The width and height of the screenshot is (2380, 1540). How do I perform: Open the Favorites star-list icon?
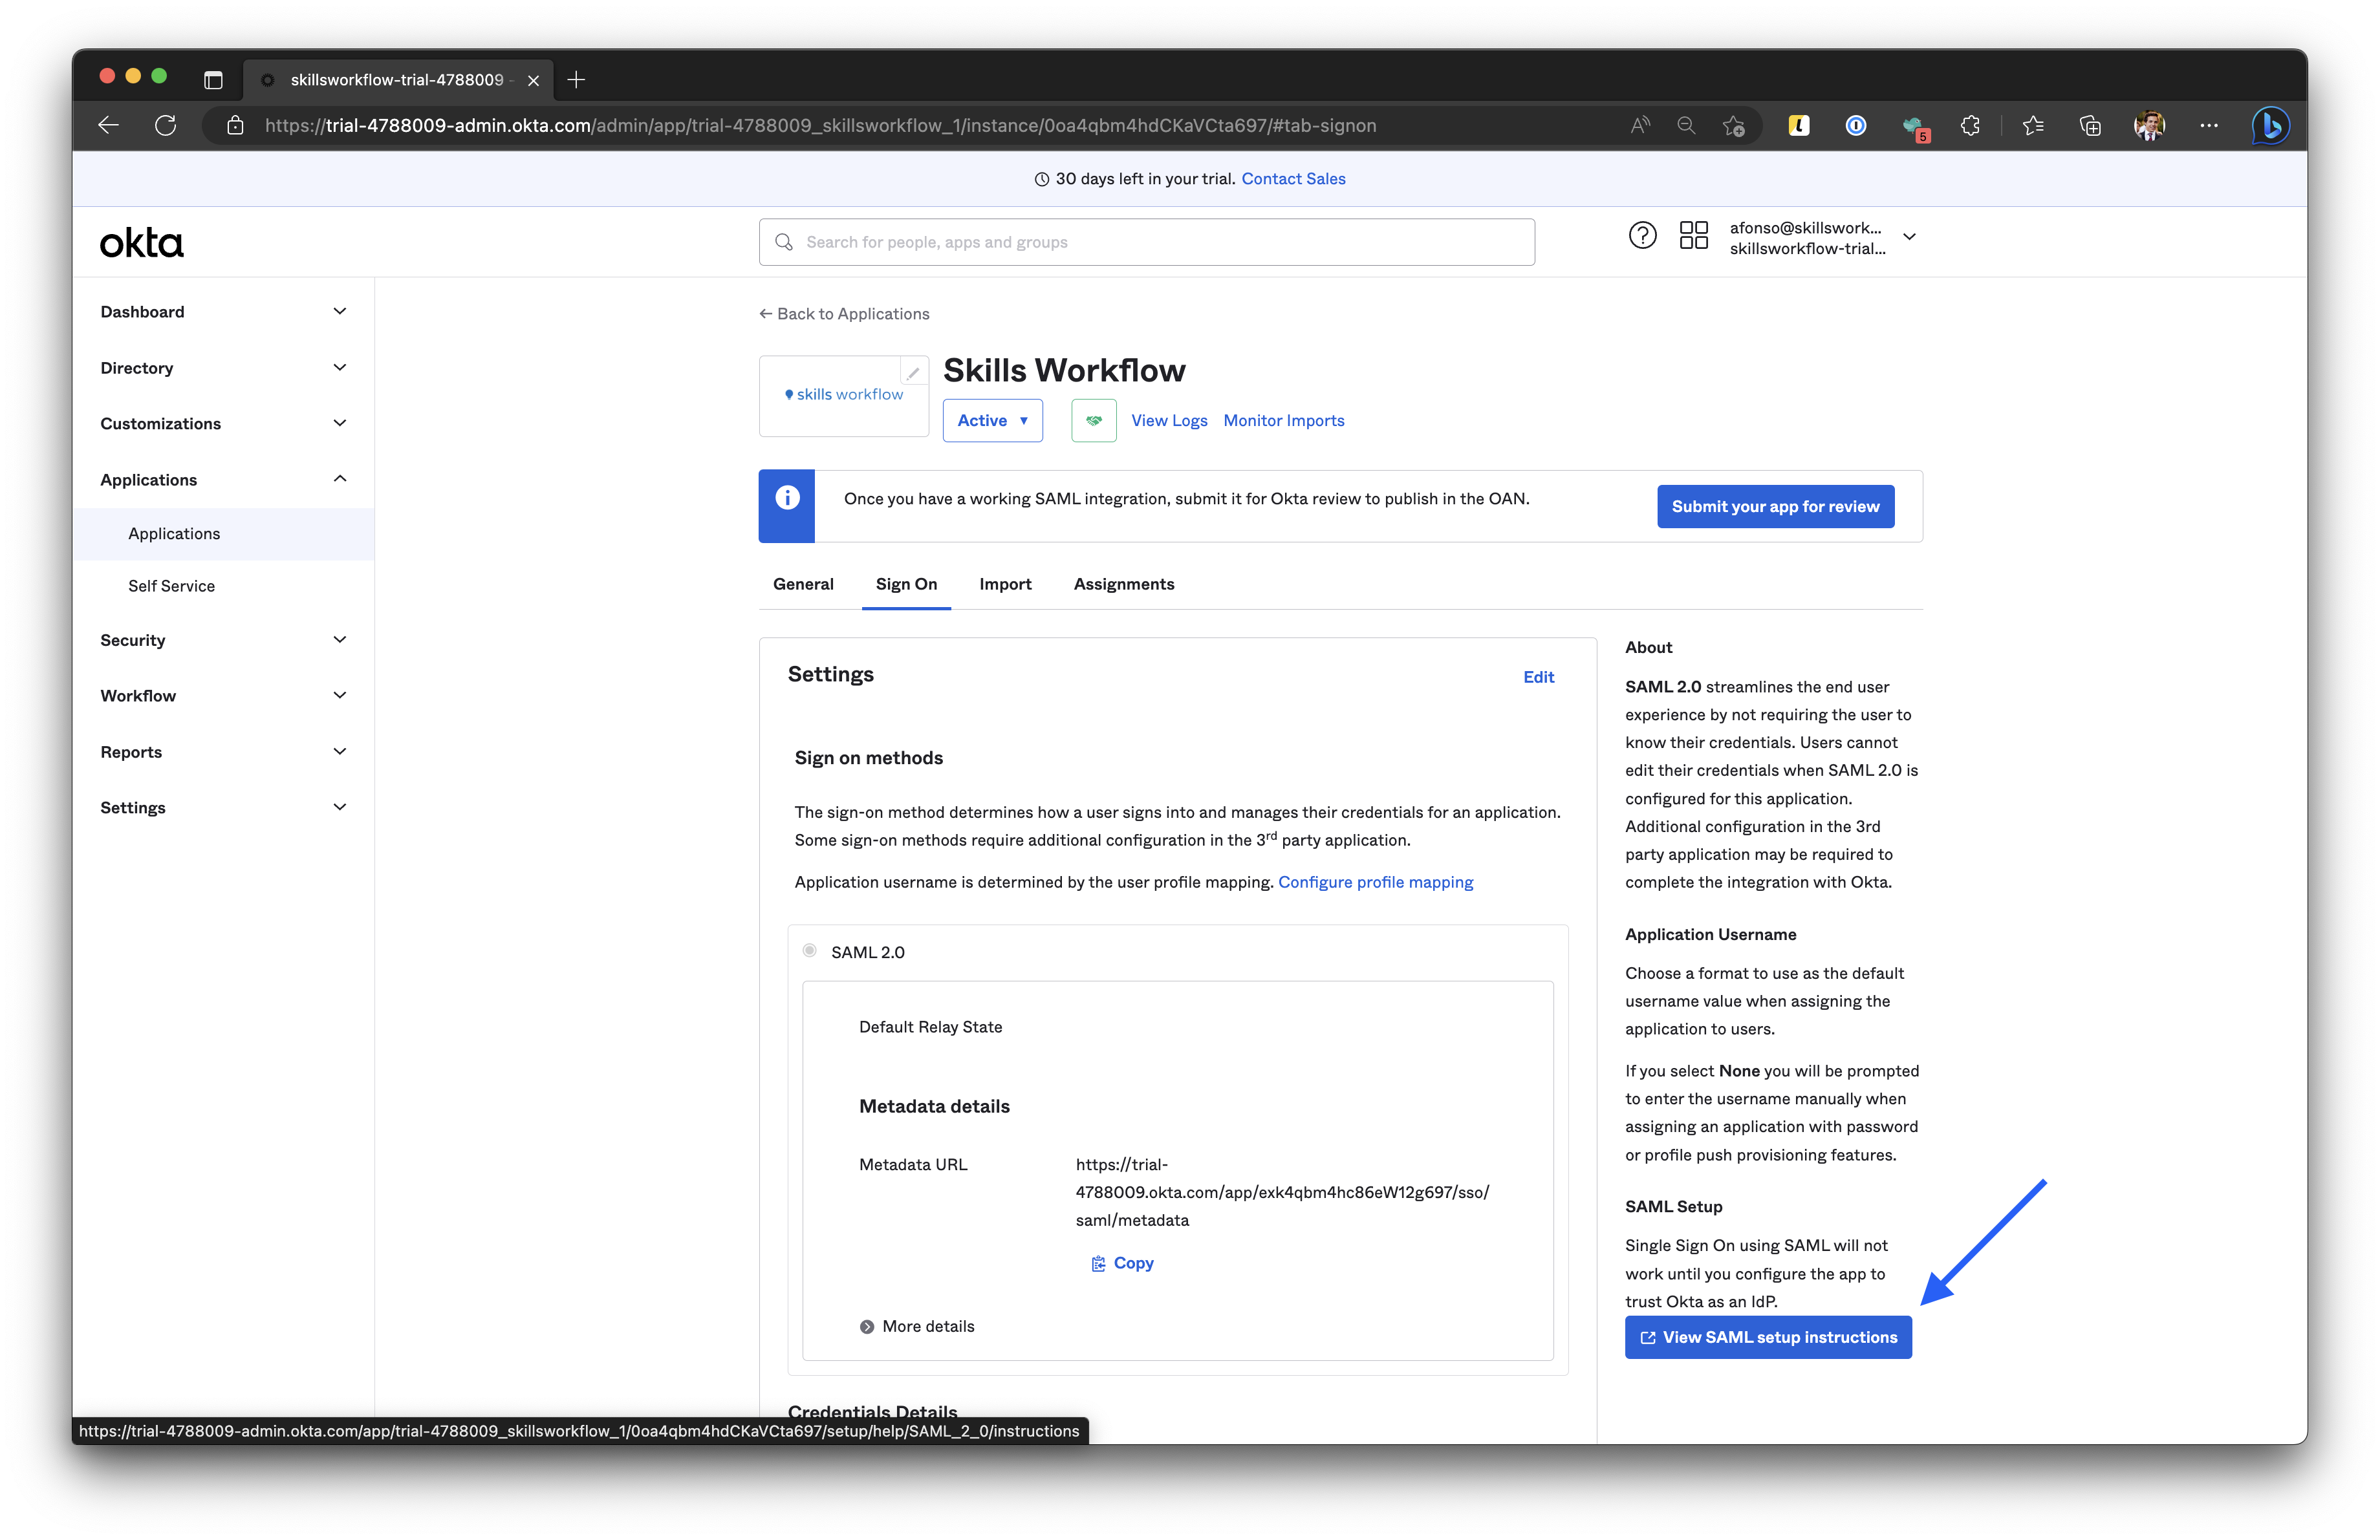coord(2032,125)
